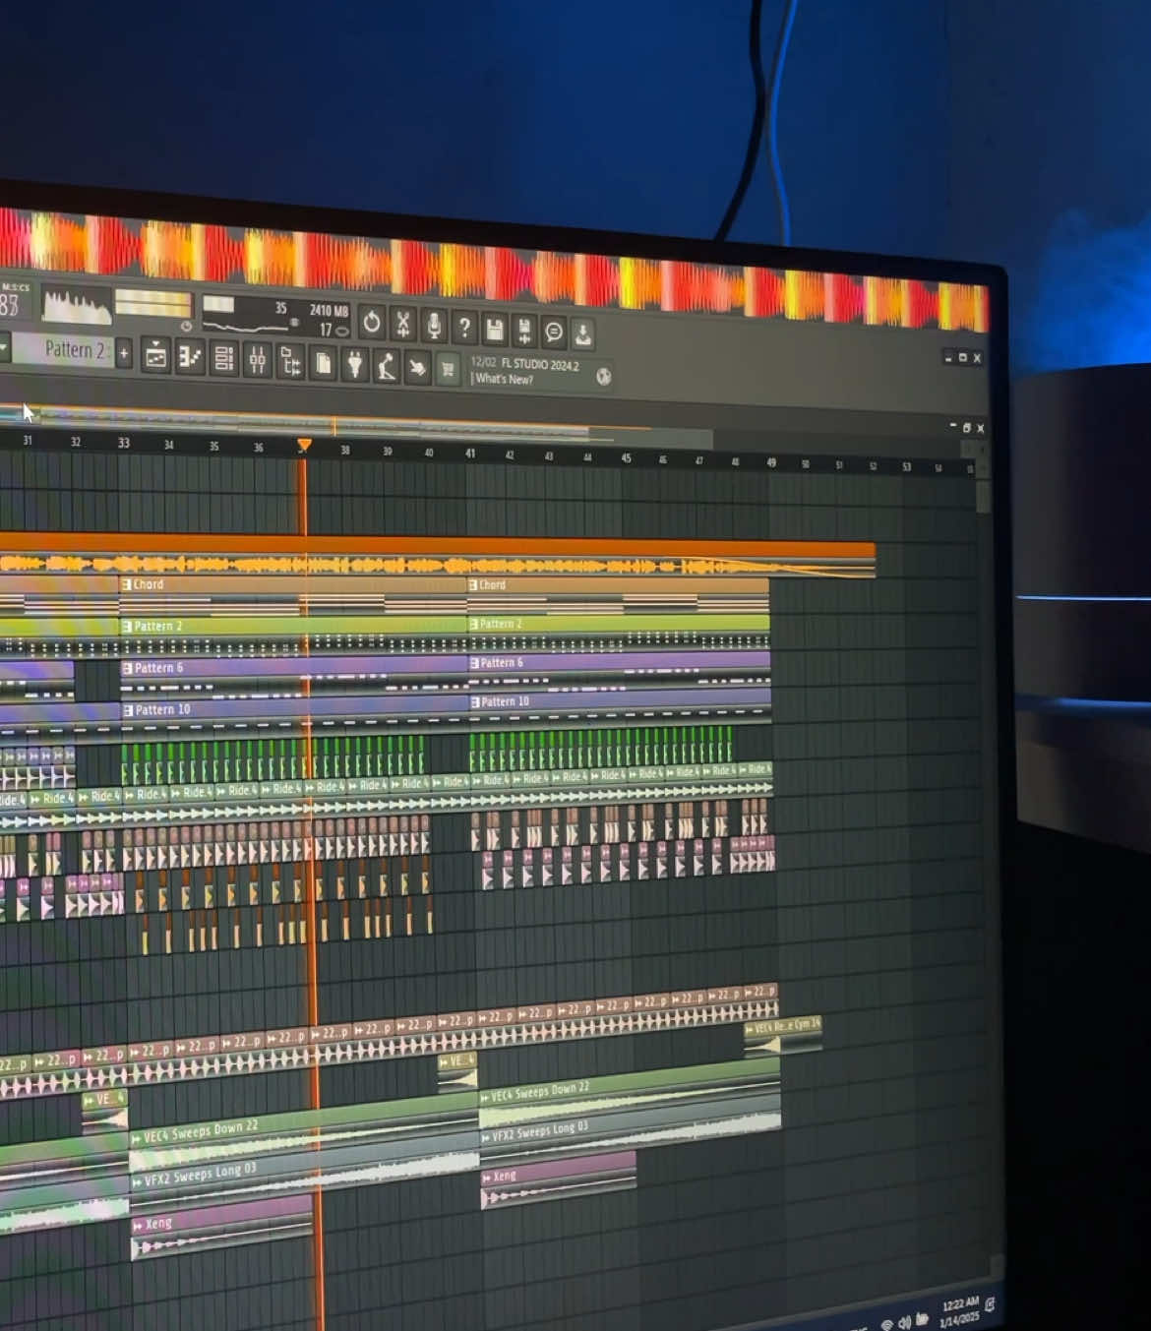Image resolution: width=1151 pixels, height=1331 pixels.
Task: Show the playlist with the view playlist icon
Action: [155, 357]
